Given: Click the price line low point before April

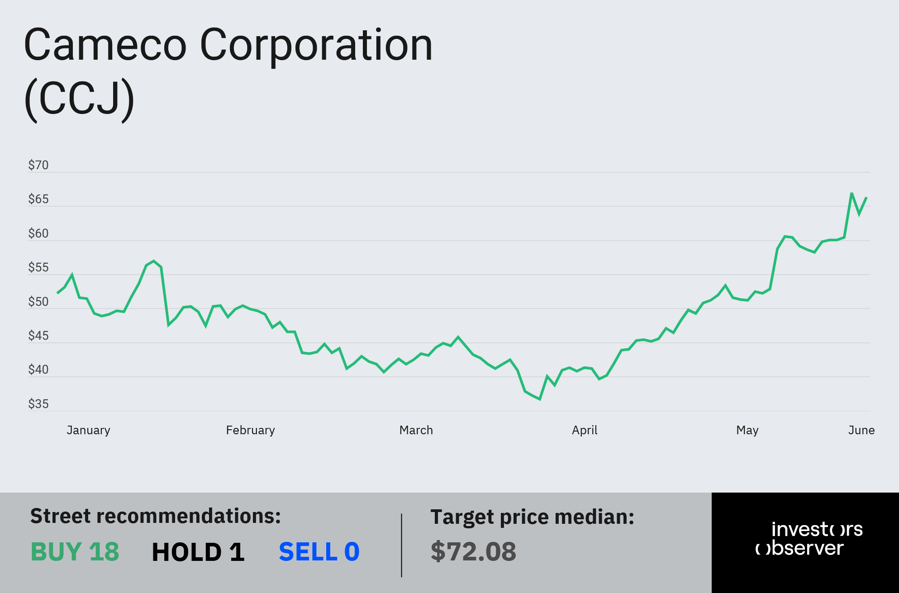Looking at the screenshot, I should point(540,399).
